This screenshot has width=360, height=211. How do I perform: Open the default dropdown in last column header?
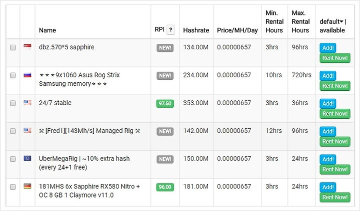[x=331, y=21]
